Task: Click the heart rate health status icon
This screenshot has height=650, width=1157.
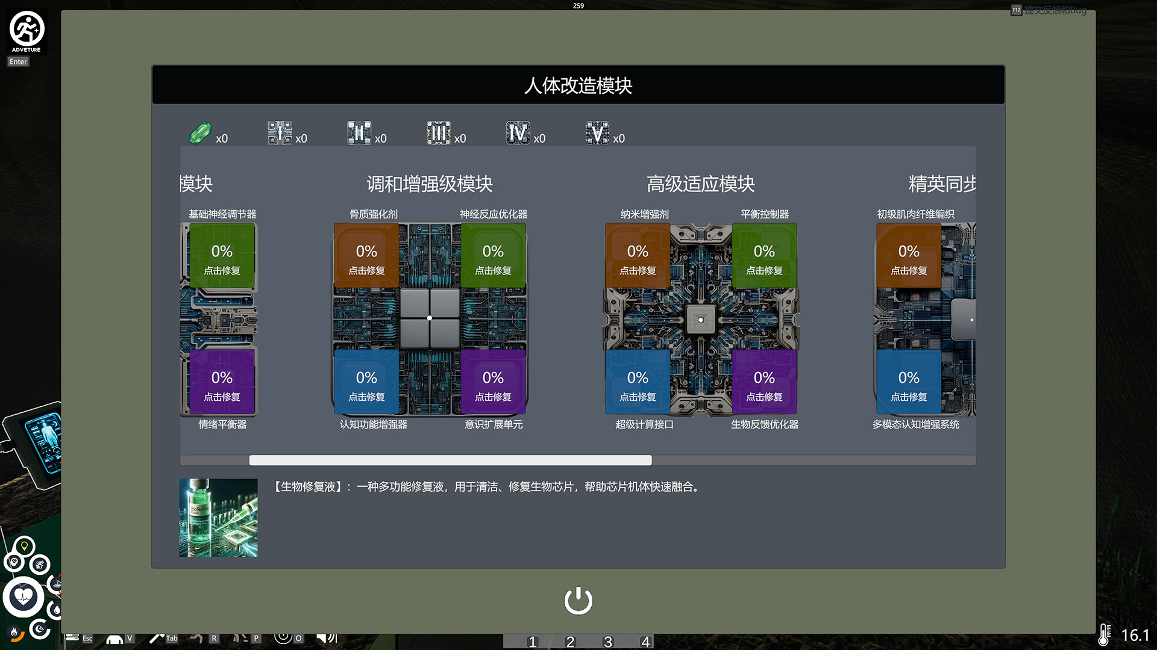Action: pos(24,597)
